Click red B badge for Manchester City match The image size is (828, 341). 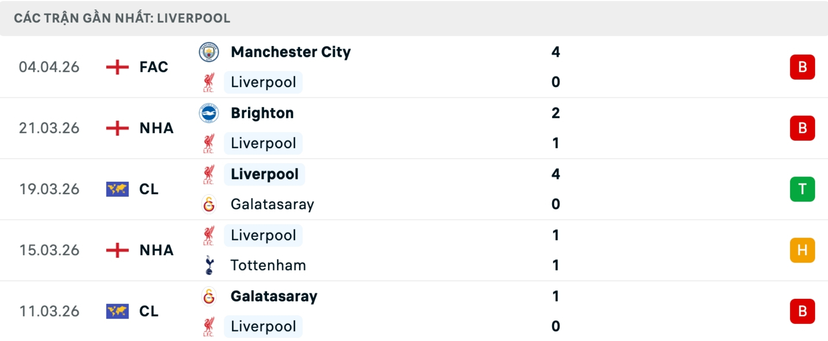tap(802, 67)
